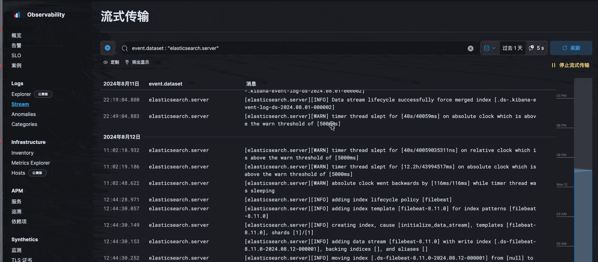This screenshot has height=262, width=598.
Task: Open the Hosts page
Action: tap(18, 173)
